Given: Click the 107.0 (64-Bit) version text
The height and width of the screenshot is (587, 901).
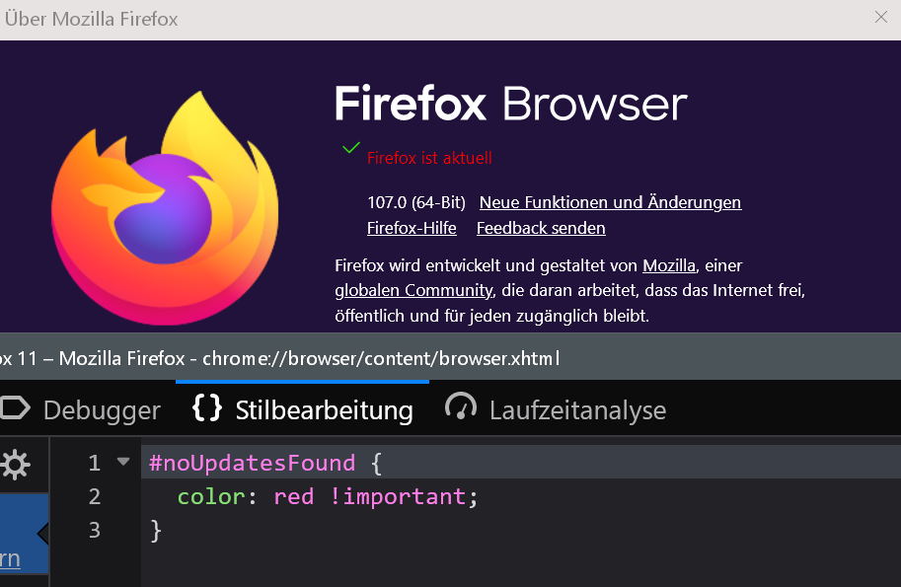Looking at the screenshot, I should pyautogui.click(x=416, y=203).
